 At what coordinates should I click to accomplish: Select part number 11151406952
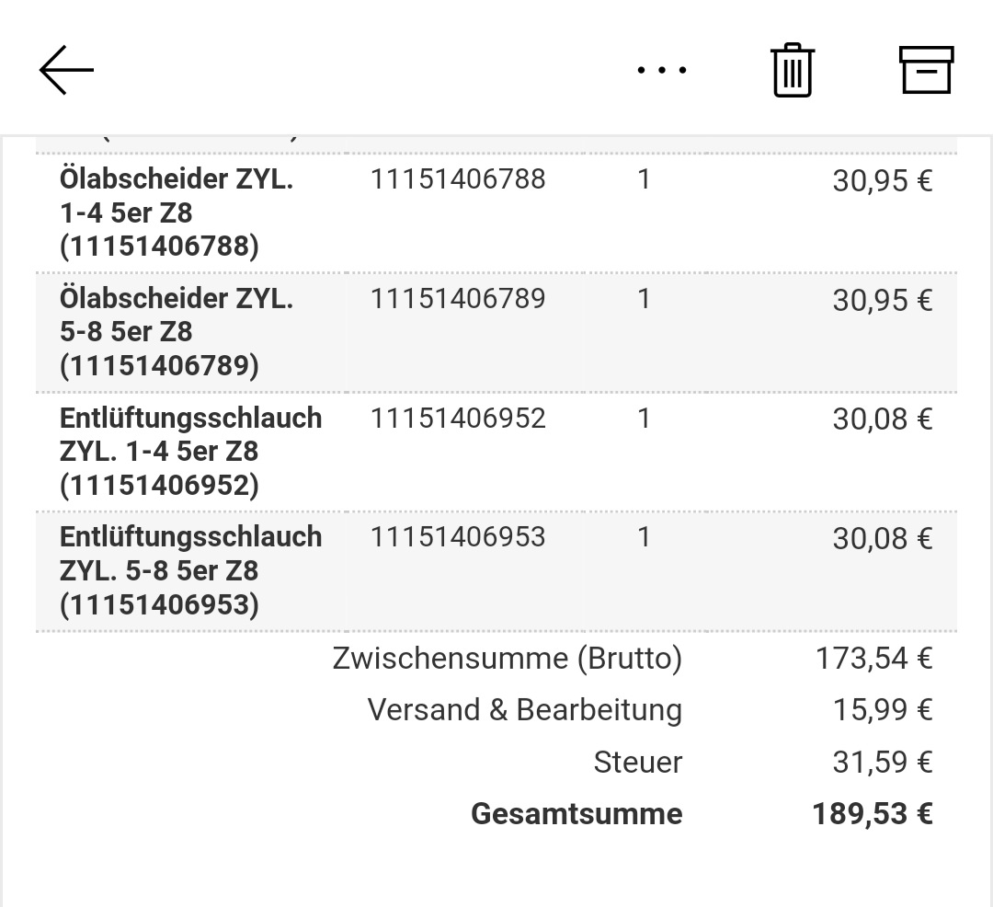tap(457, 418)
